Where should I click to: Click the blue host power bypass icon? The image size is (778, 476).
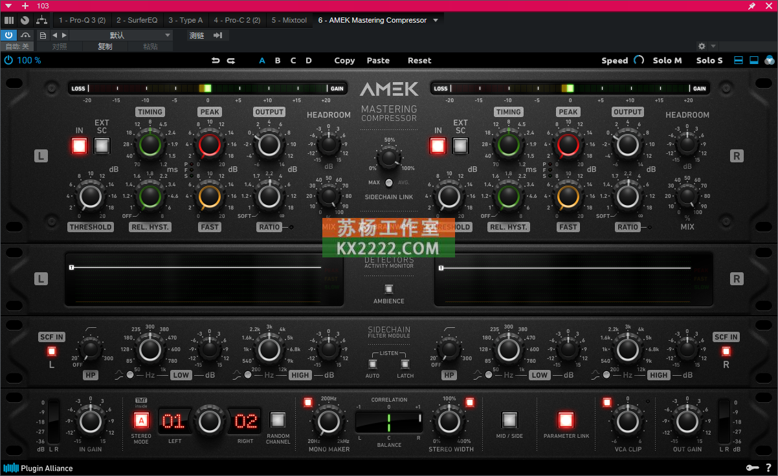9,35
